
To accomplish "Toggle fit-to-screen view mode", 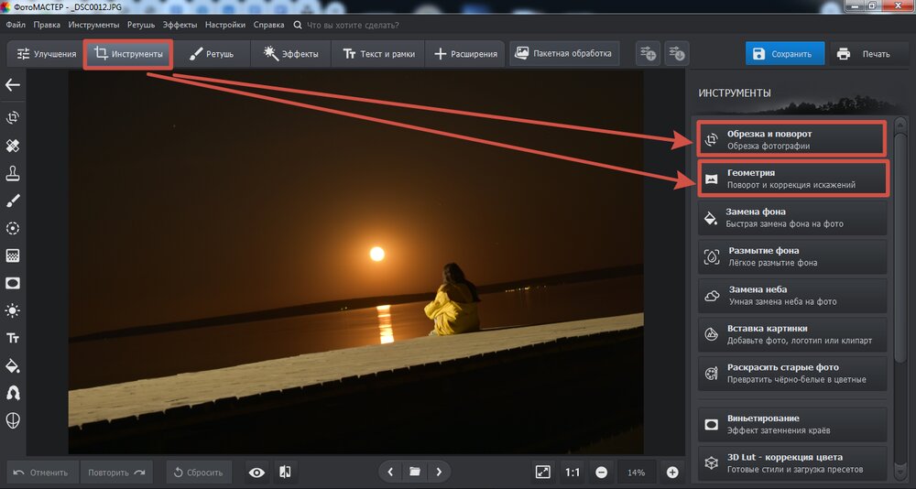I will (542, 473).
